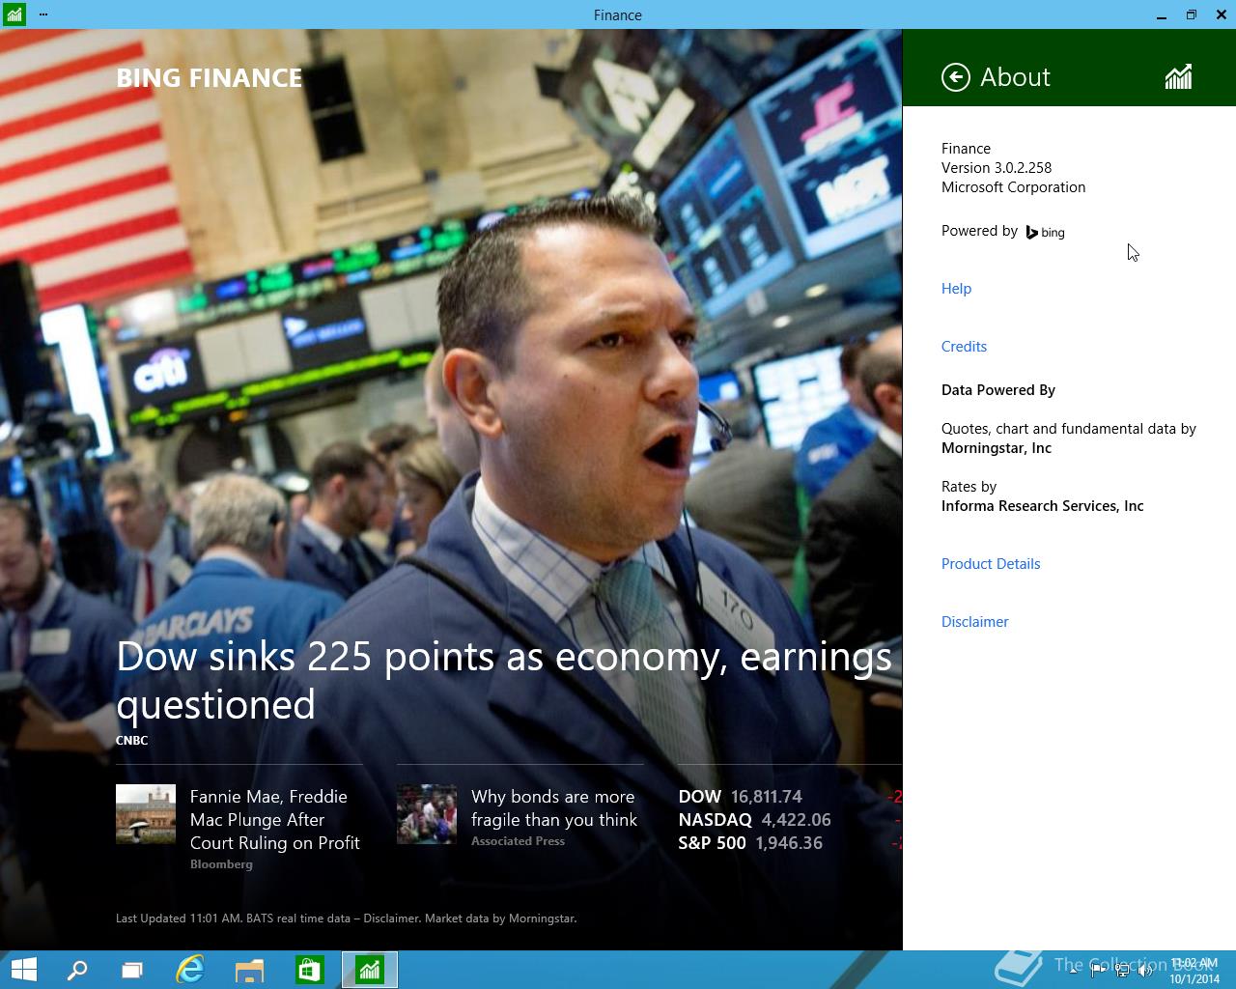Open the Finance app icon in title bar

click(14, 14)
